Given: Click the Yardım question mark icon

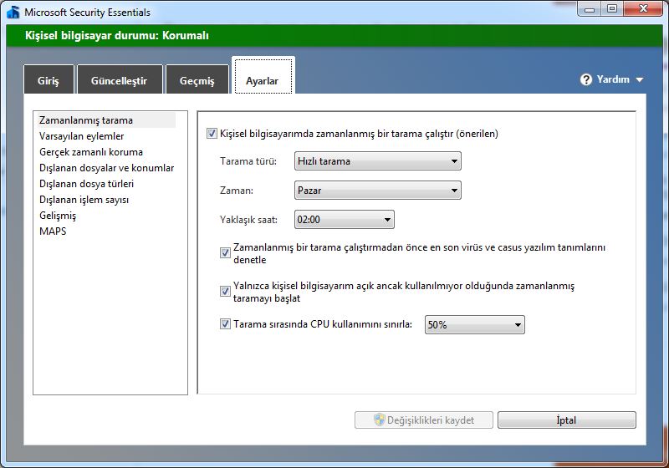Looking at the screenshot, I should coord(586,79).
